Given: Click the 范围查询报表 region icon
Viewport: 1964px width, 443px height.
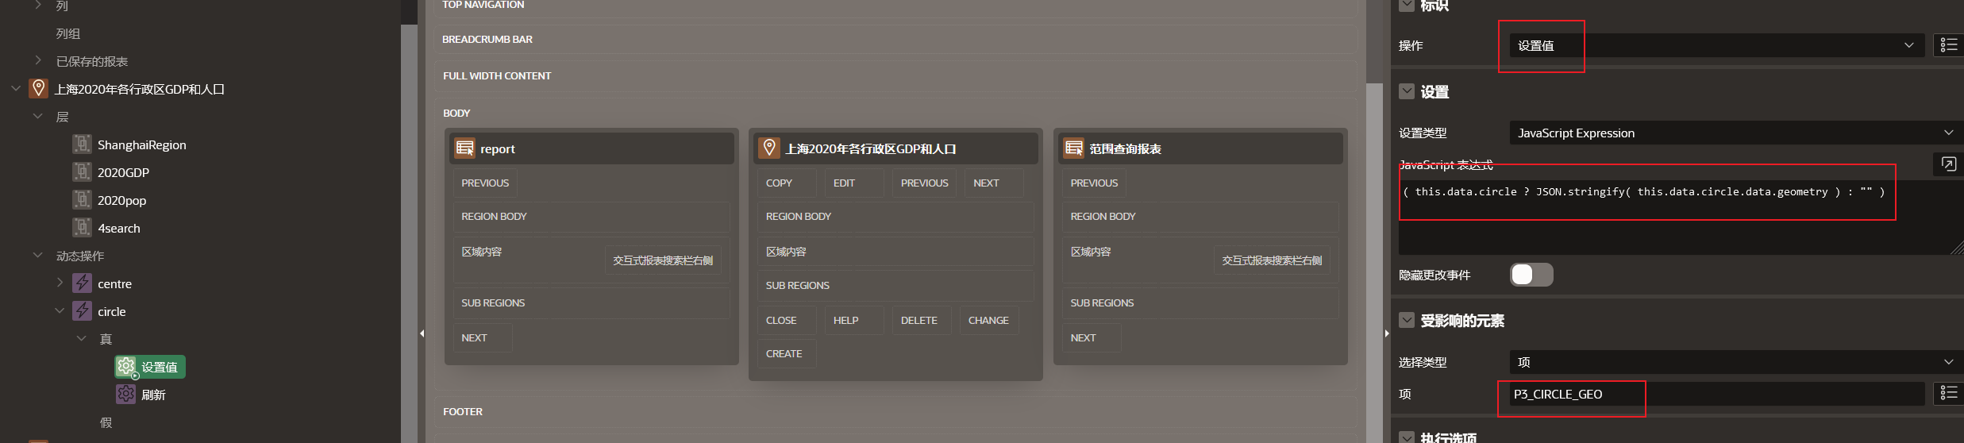Looking at the screenshot, I should (x=1074, y=148).
